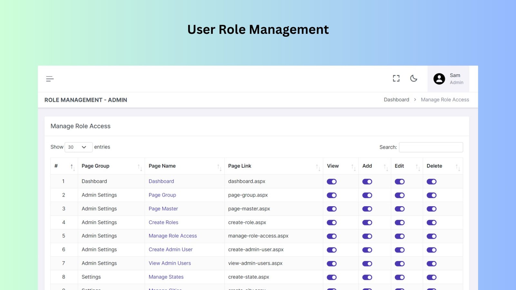Toggle Edit access for page-group.aspx
Image resolution: width=516 pixels, height=290 pixels.
[x=400, y=195]
